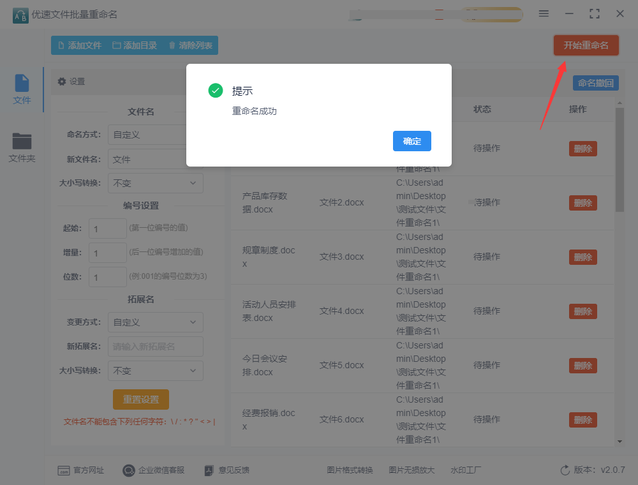Click the green success checkmark icon
Viewport: 638px width, 485px height.
click(x=215, y=91)
